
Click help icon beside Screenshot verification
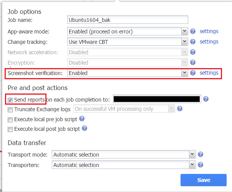(193, 73)
